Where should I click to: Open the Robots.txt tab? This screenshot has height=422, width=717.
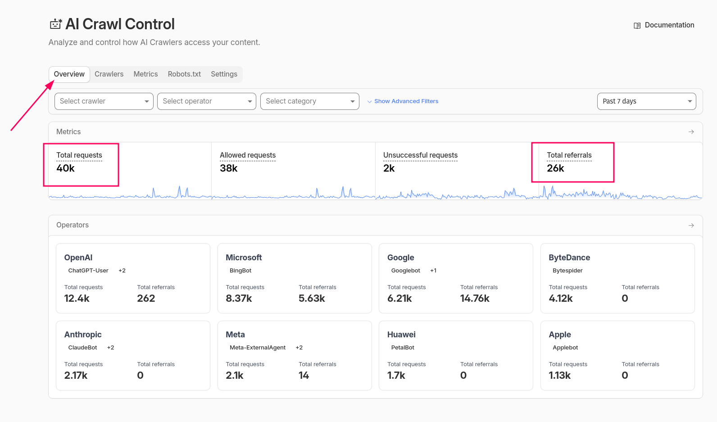(x=184, y=74)
